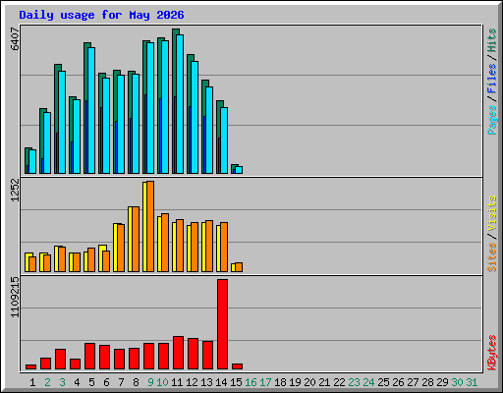The width and height of the screenshot is (503, 393).
Task: Click the orange Sites bar for day 15
Action: point(239,267)
